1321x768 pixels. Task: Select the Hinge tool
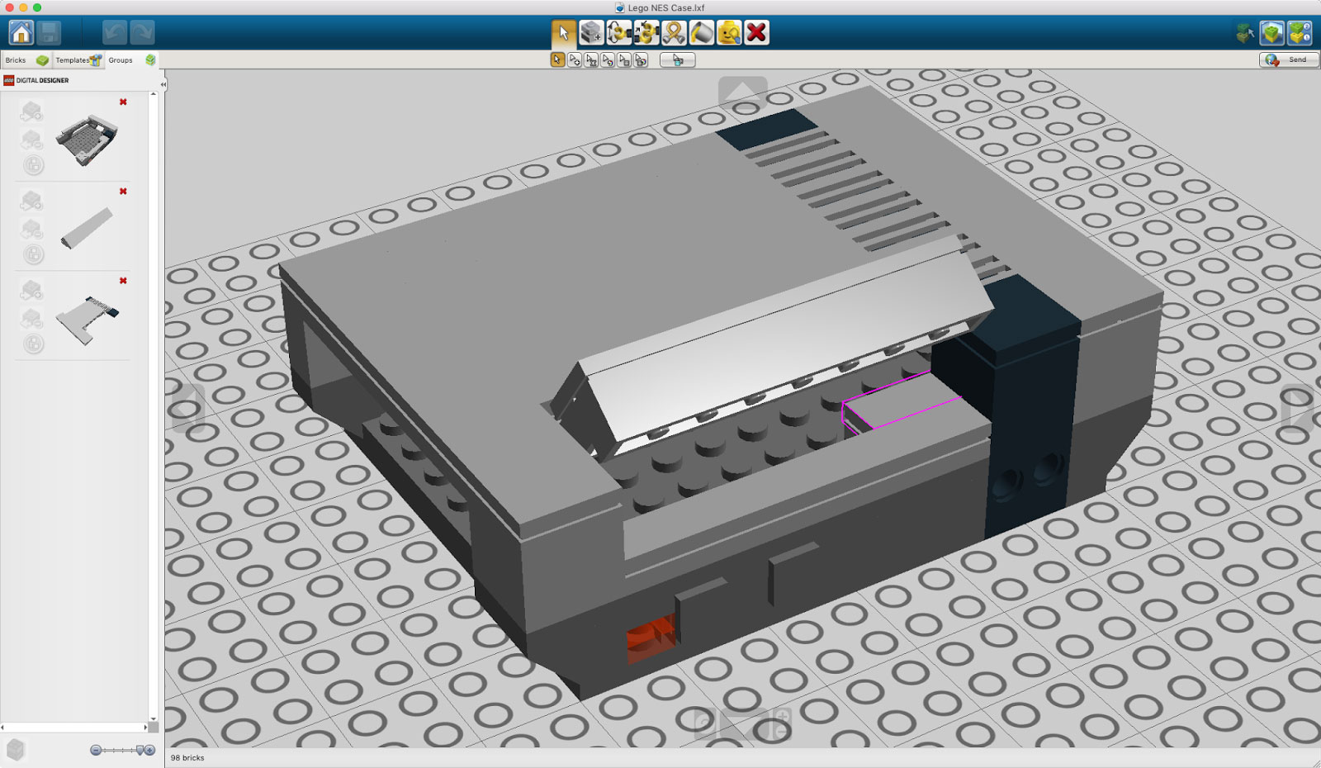618,33
